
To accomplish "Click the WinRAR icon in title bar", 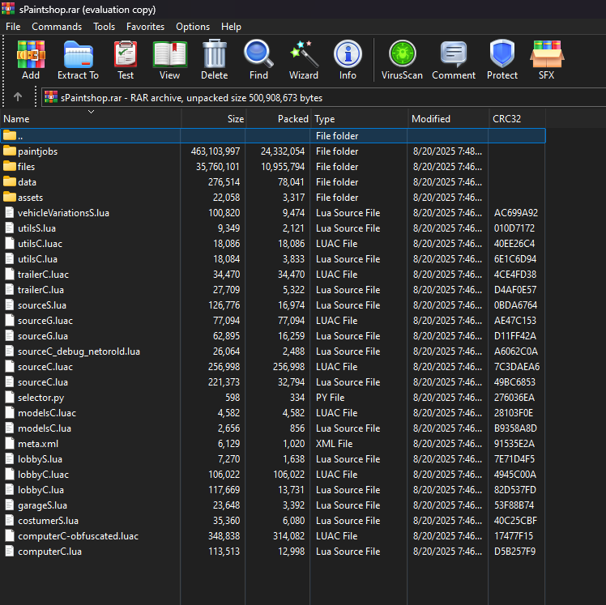I will (x=8, y=8).
